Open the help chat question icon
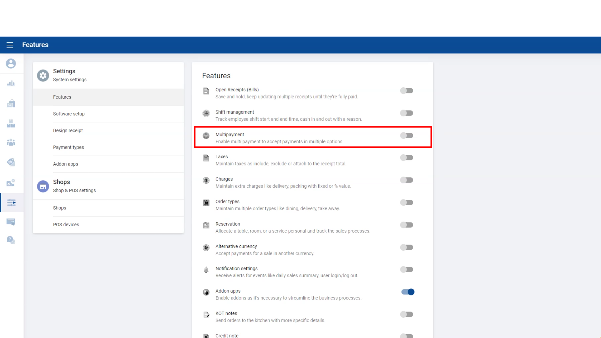Viewport: 601px width, 338px height. [11, 240]
